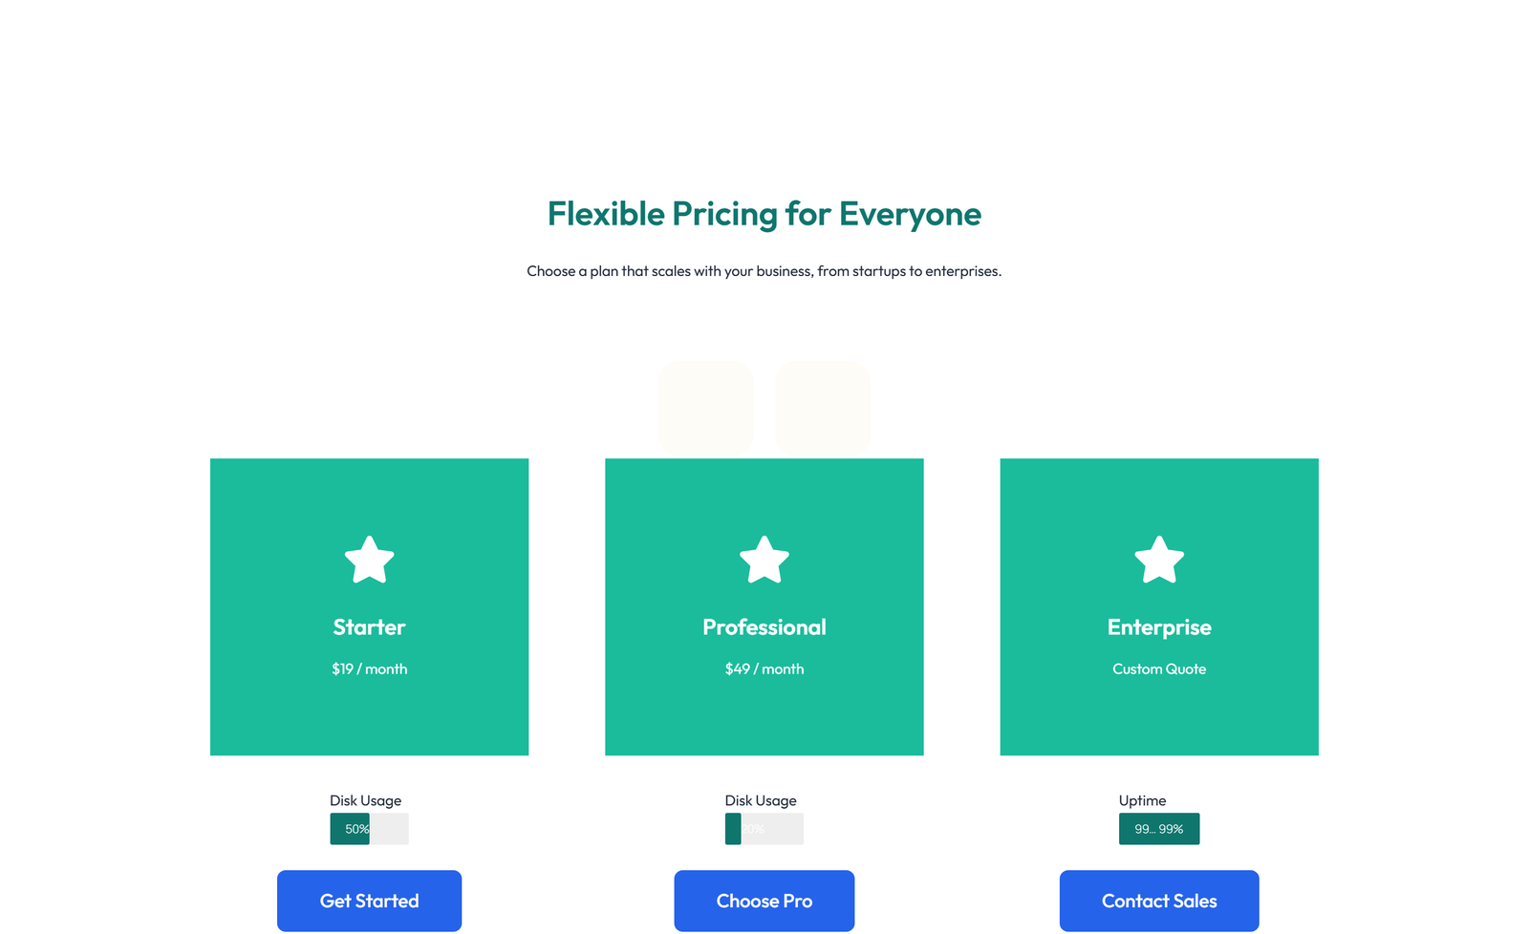Click the Starter Disk Usage progress bar
Viewport: 1529px width, 934px height.
click(369, 828)
